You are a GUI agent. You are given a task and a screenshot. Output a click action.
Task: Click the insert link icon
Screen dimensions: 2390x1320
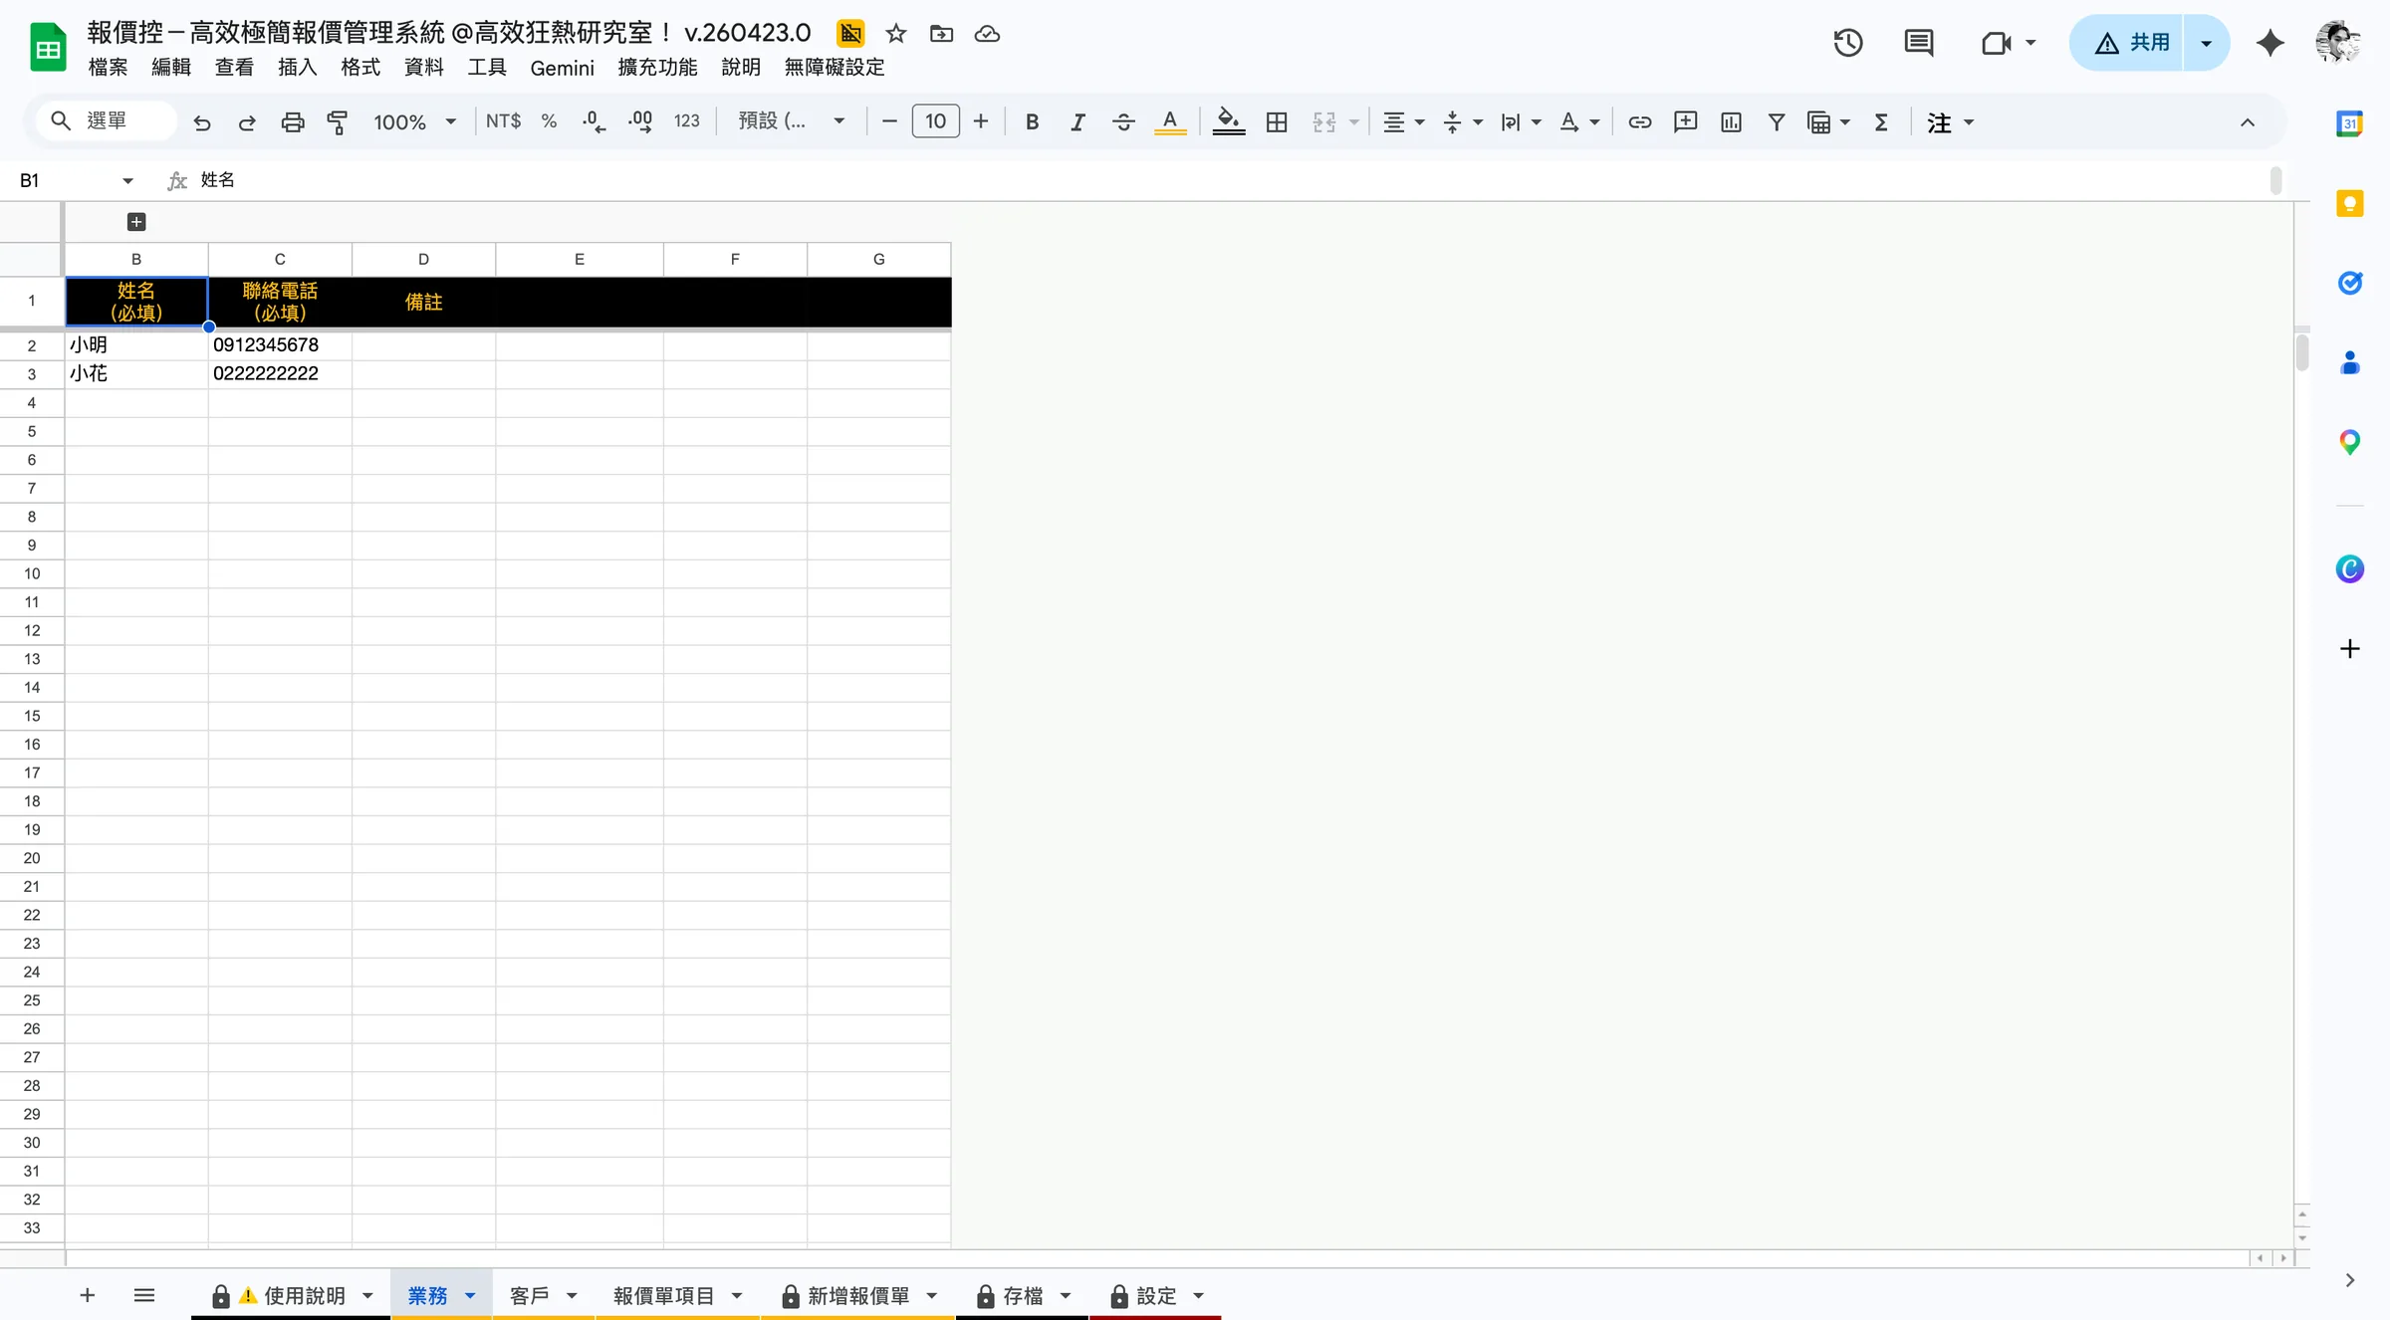(x=1639, y=122)
